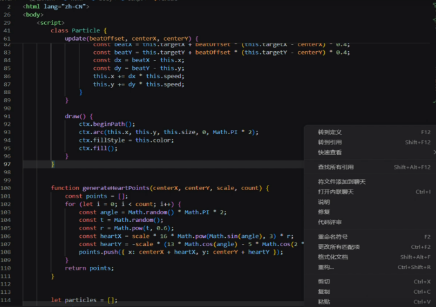Jump to sticky header class Particle

[x=79, y=30]
